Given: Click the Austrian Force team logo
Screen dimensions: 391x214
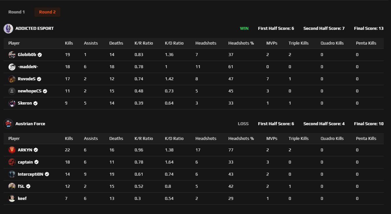Looking at the screenshot, I should [8, 124].
